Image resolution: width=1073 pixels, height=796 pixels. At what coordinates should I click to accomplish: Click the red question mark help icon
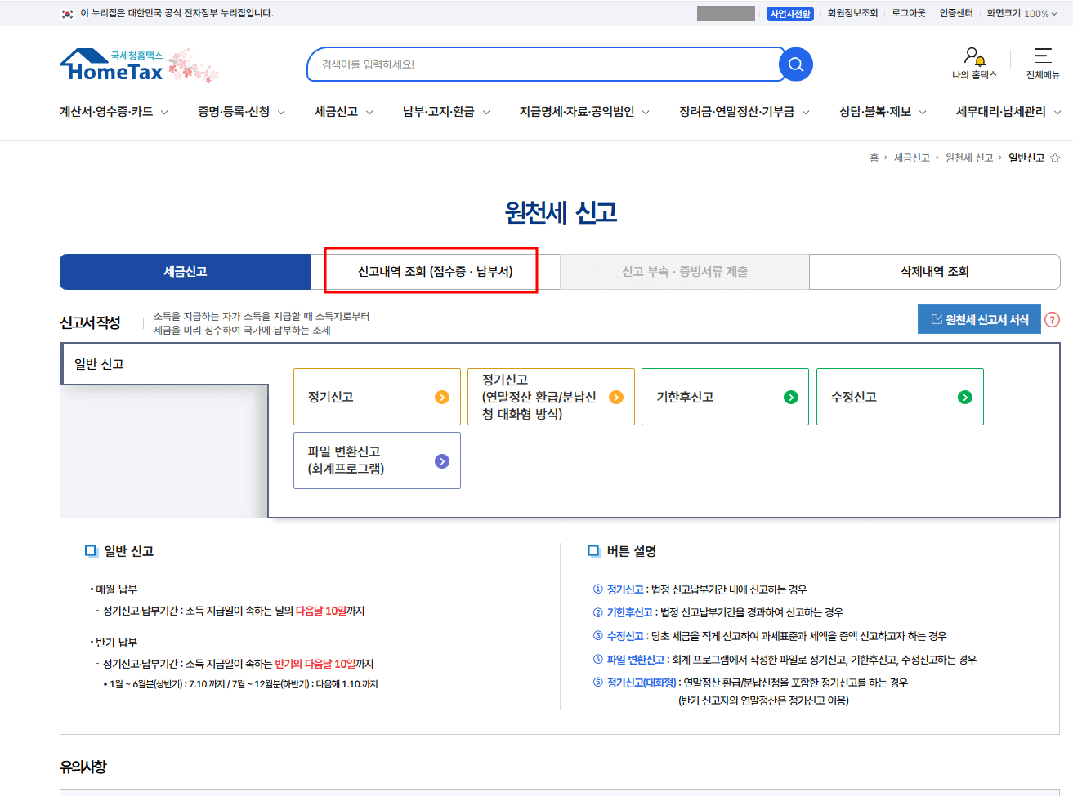tap(1053, 319)
